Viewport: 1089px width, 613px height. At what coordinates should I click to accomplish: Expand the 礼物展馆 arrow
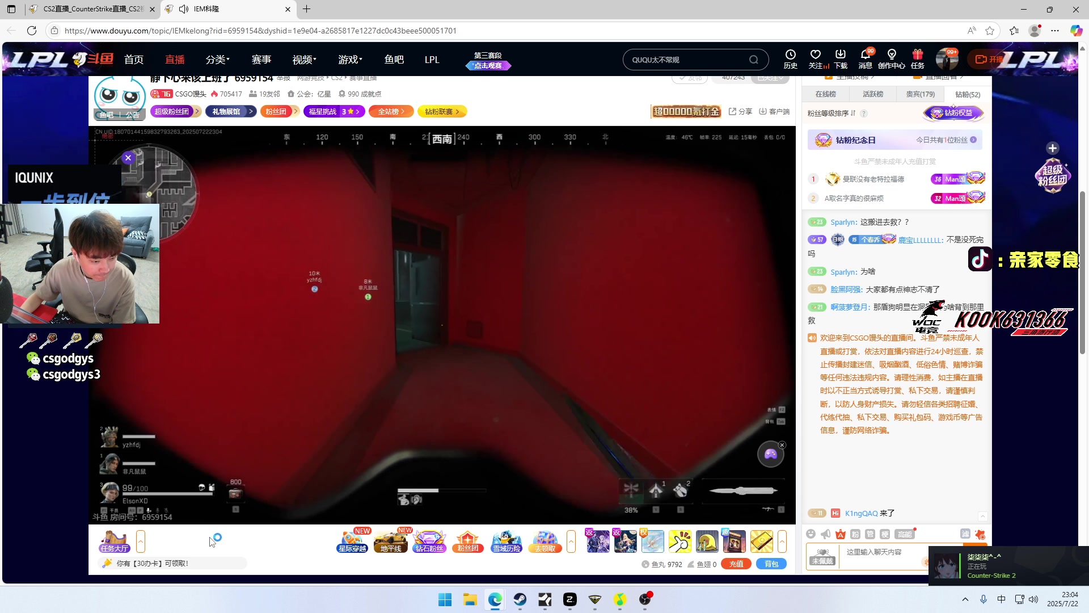pyautogui.click(x=251, y=112)
